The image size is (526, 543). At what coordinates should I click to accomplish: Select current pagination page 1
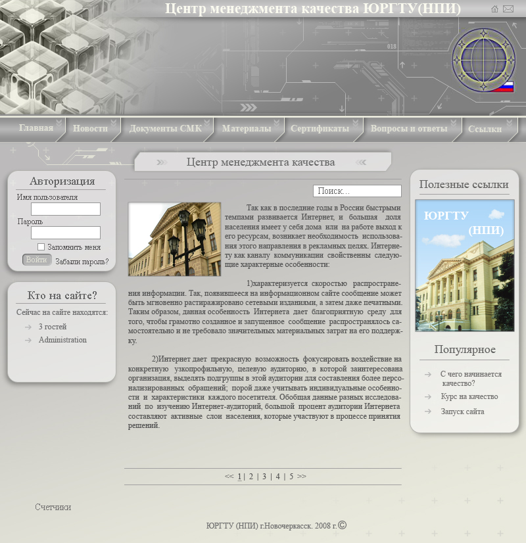pos(239,477)
